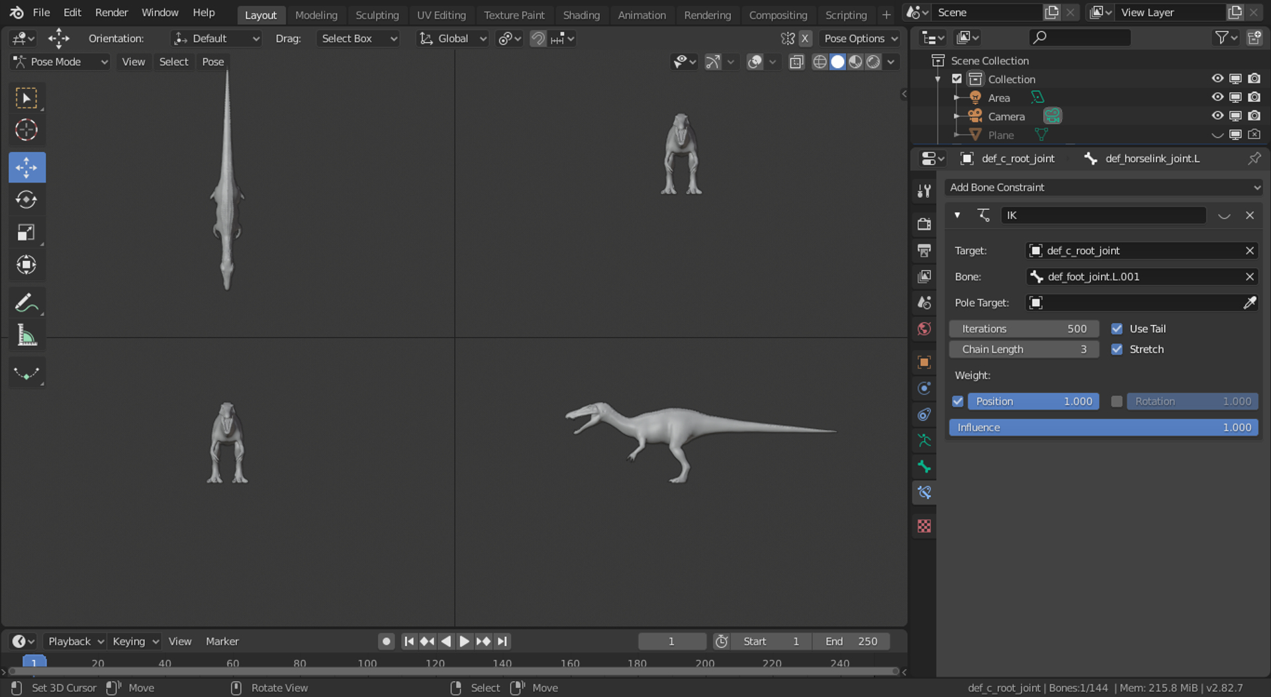Open Scene properties tab
Viewport: 1271px width, 697px height.
click(x=924, y=302)
